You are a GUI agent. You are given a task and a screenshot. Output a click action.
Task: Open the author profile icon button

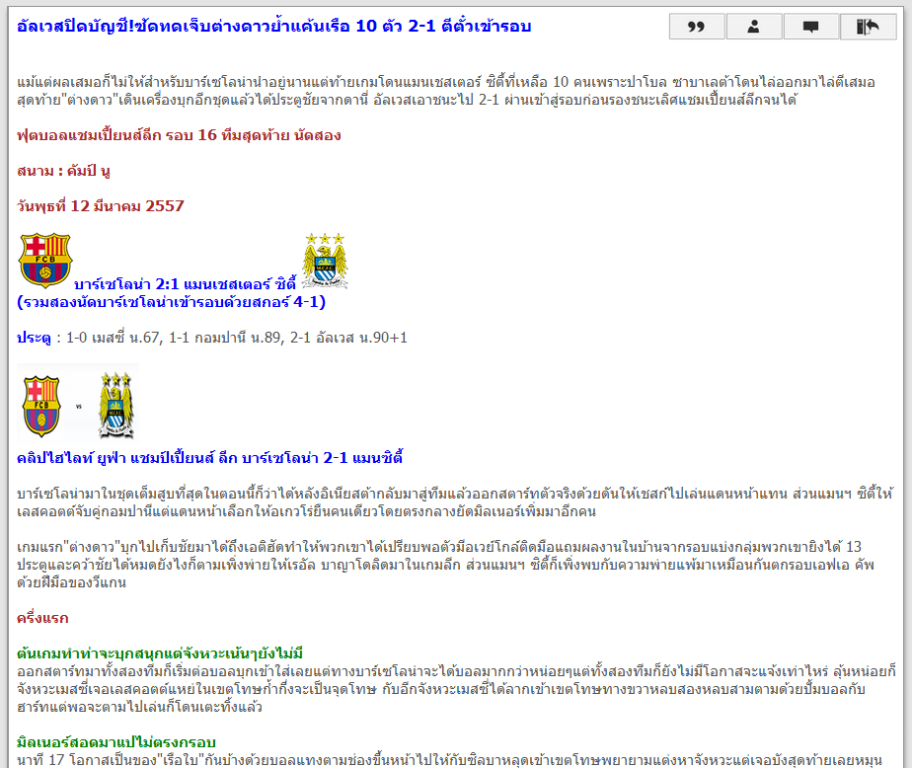point(753,27)
